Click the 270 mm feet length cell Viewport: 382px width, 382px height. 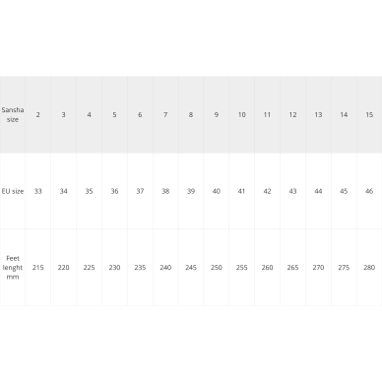(318, 268)
